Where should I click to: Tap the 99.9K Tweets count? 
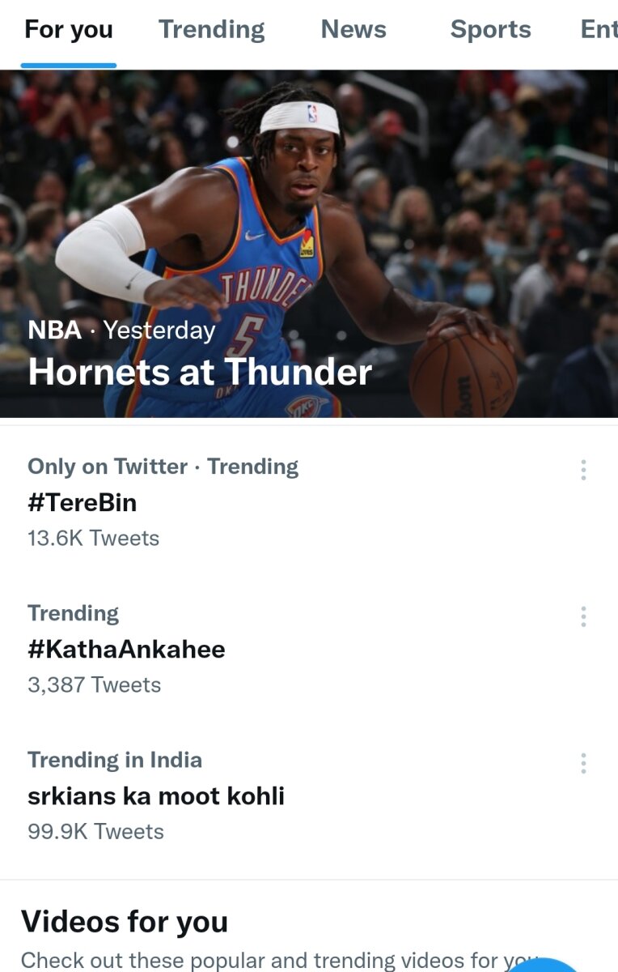(x=95, y=831)
